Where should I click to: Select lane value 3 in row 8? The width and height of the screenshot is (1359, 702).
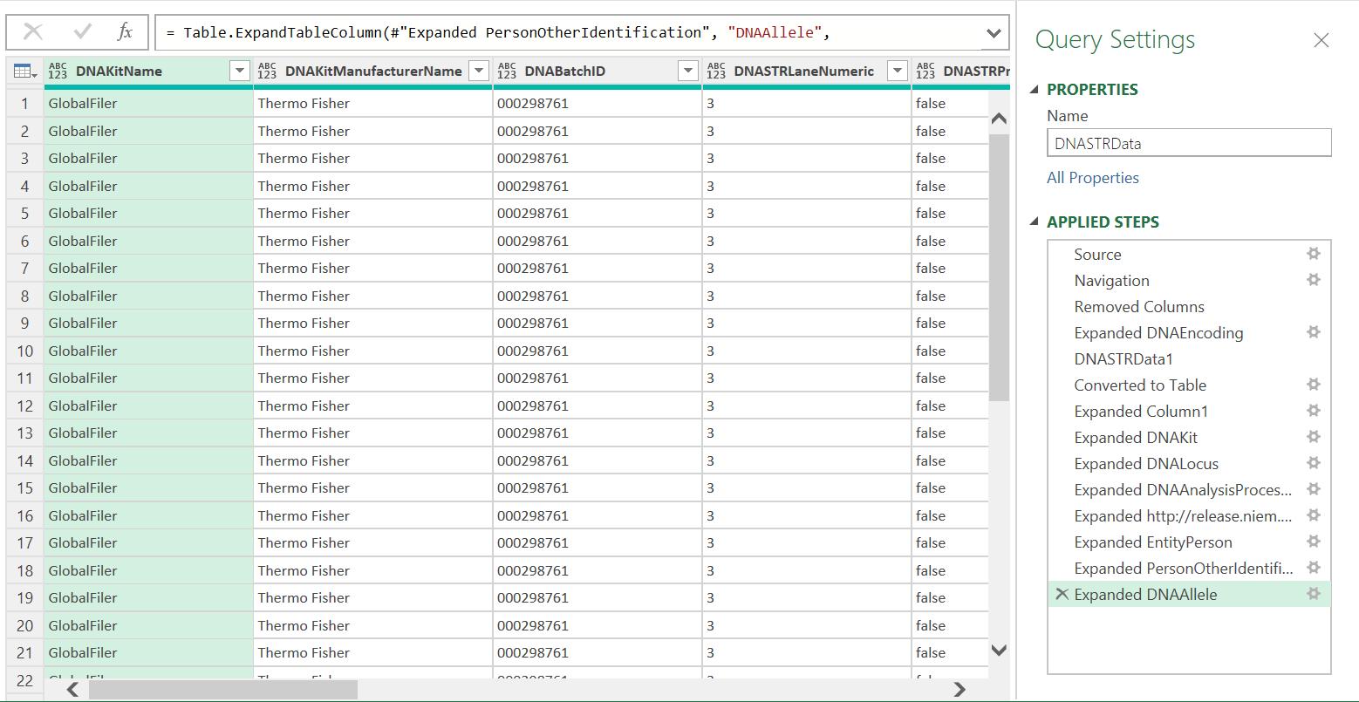tap(807, 296)
